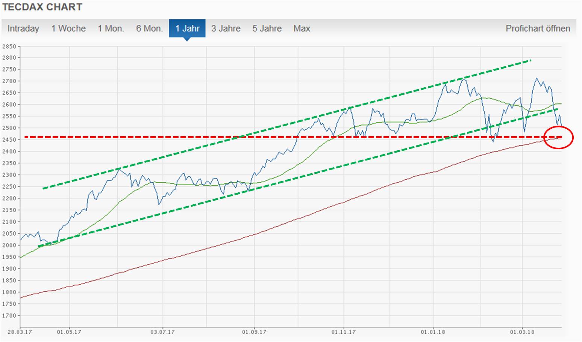Click the 2700 y-axis value
The image size is (582, 342).
click(9, 81)
